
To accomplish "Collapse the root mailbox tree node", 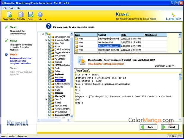I will tap(43, 34).
